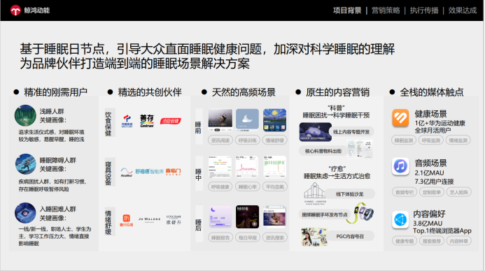Click the 平均血氧 pill

coord(274,186)
